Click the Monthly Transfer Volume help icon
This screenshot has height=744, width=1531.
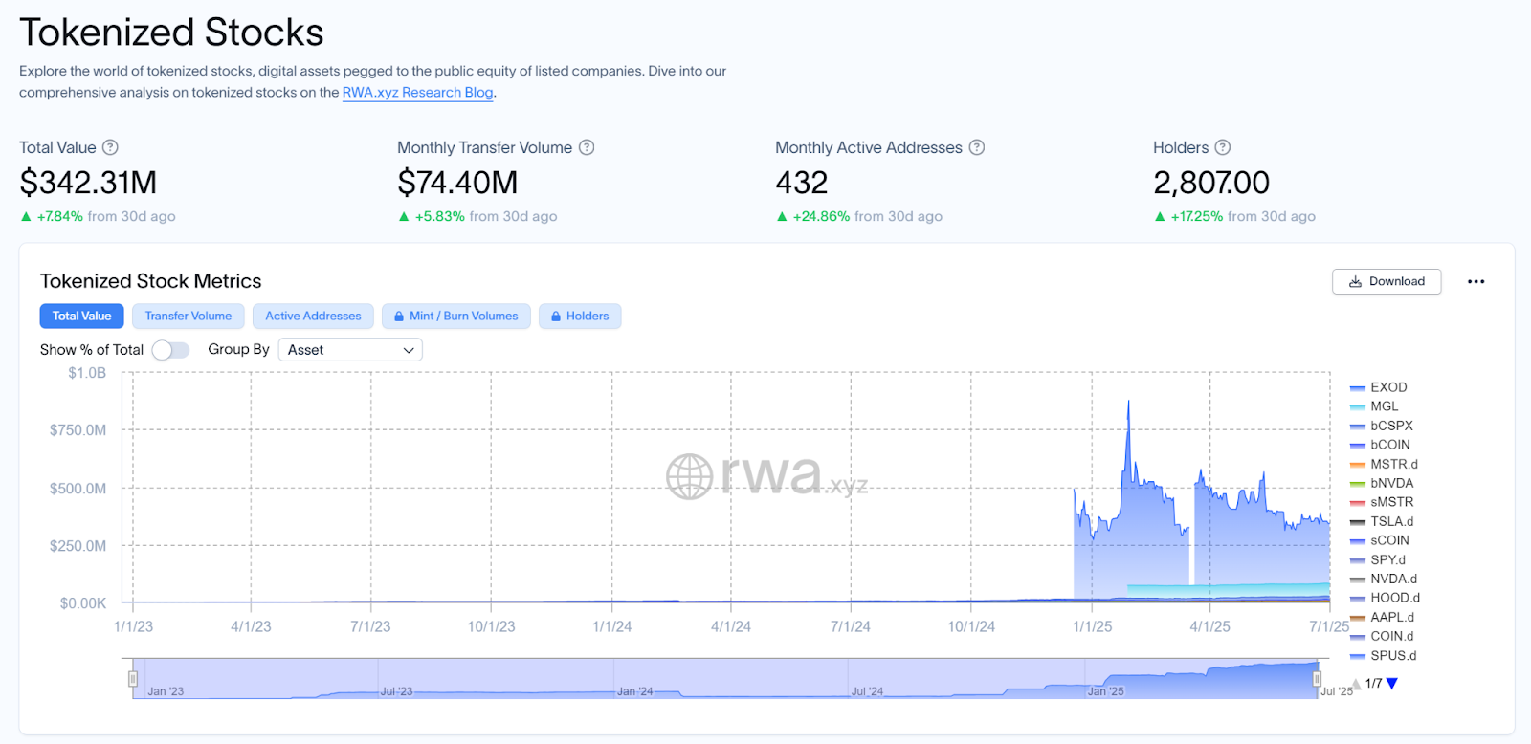click(587, 147)
